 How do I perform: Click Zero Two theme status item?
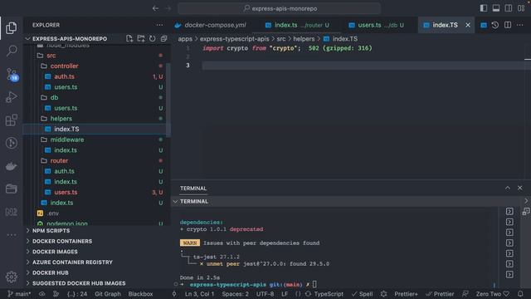tap(492, 294)
